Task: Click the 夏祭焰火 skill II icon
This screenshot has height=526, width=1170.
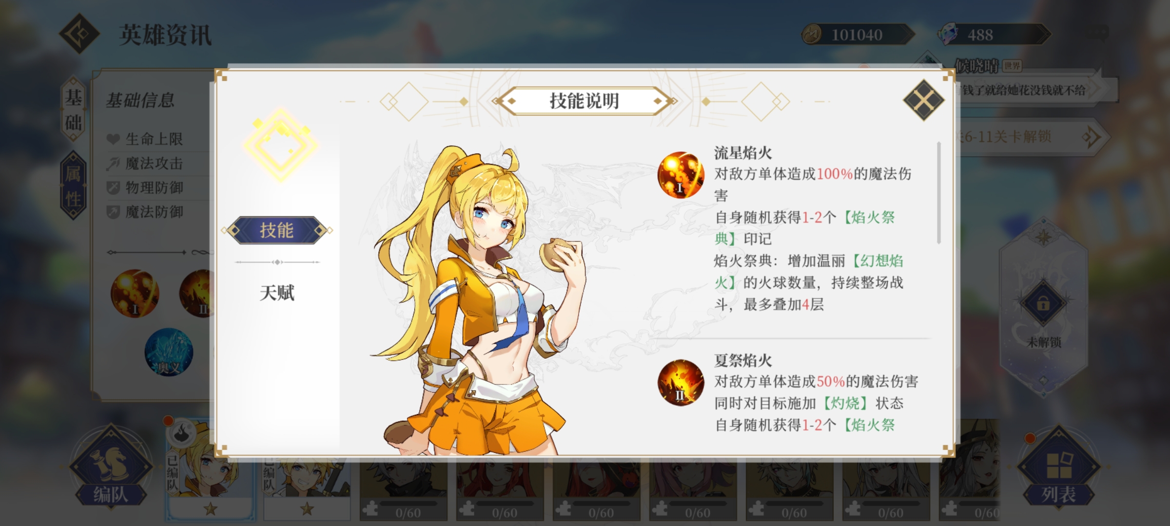Action: tap(681, 383)
